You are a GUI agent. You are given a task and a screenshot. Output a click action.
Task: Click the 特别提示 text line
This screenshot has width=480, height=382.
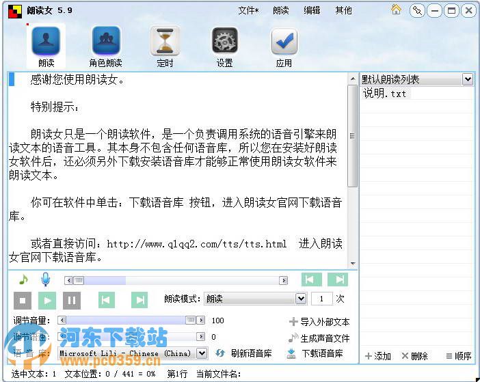[55, 107]
